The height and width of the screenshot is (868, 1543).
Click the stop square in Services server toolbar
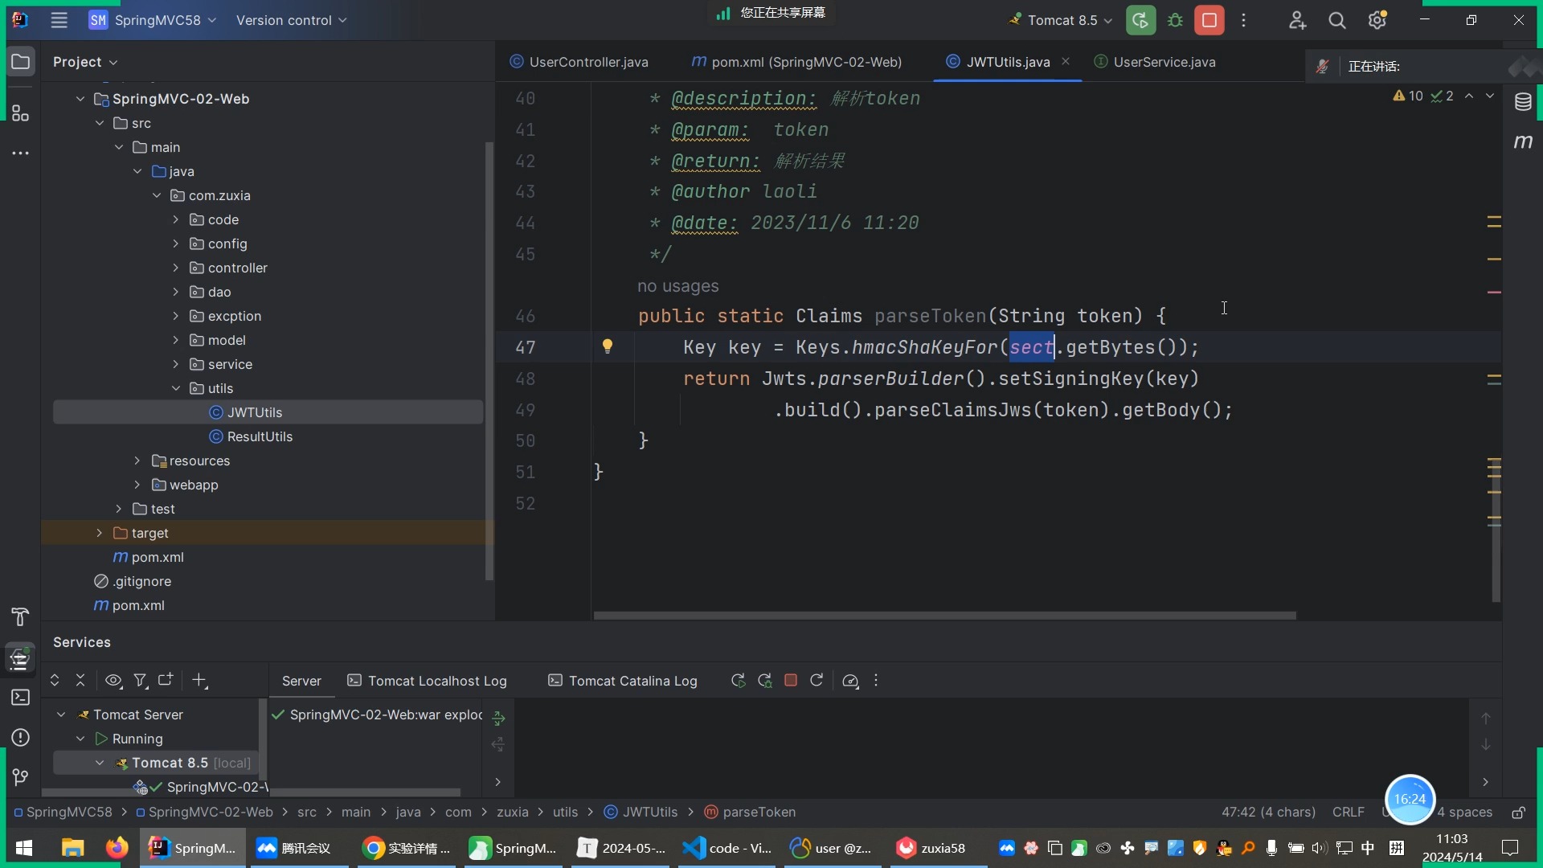[x=791, y=681]
